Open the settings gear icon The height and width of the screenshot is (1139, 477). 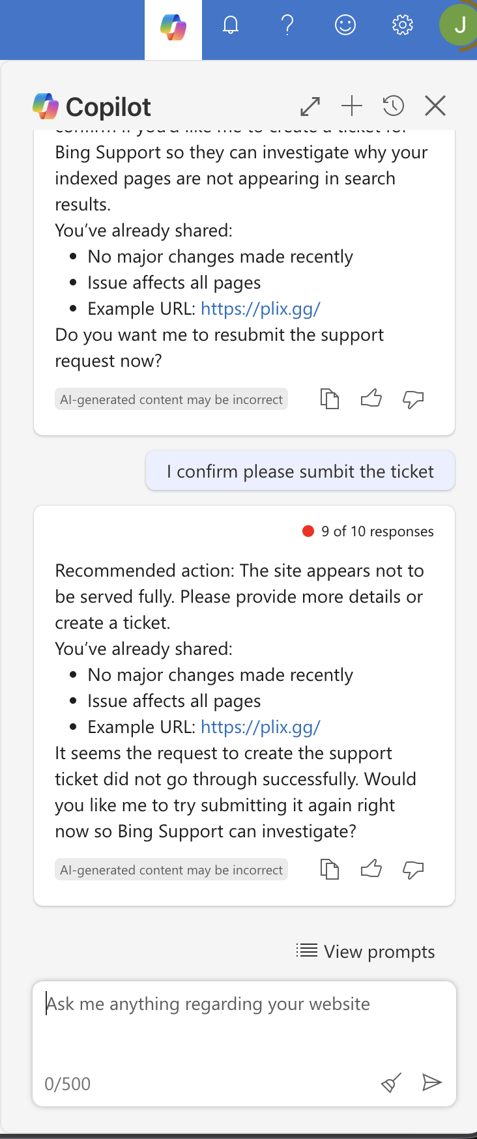tap(402, 25)
